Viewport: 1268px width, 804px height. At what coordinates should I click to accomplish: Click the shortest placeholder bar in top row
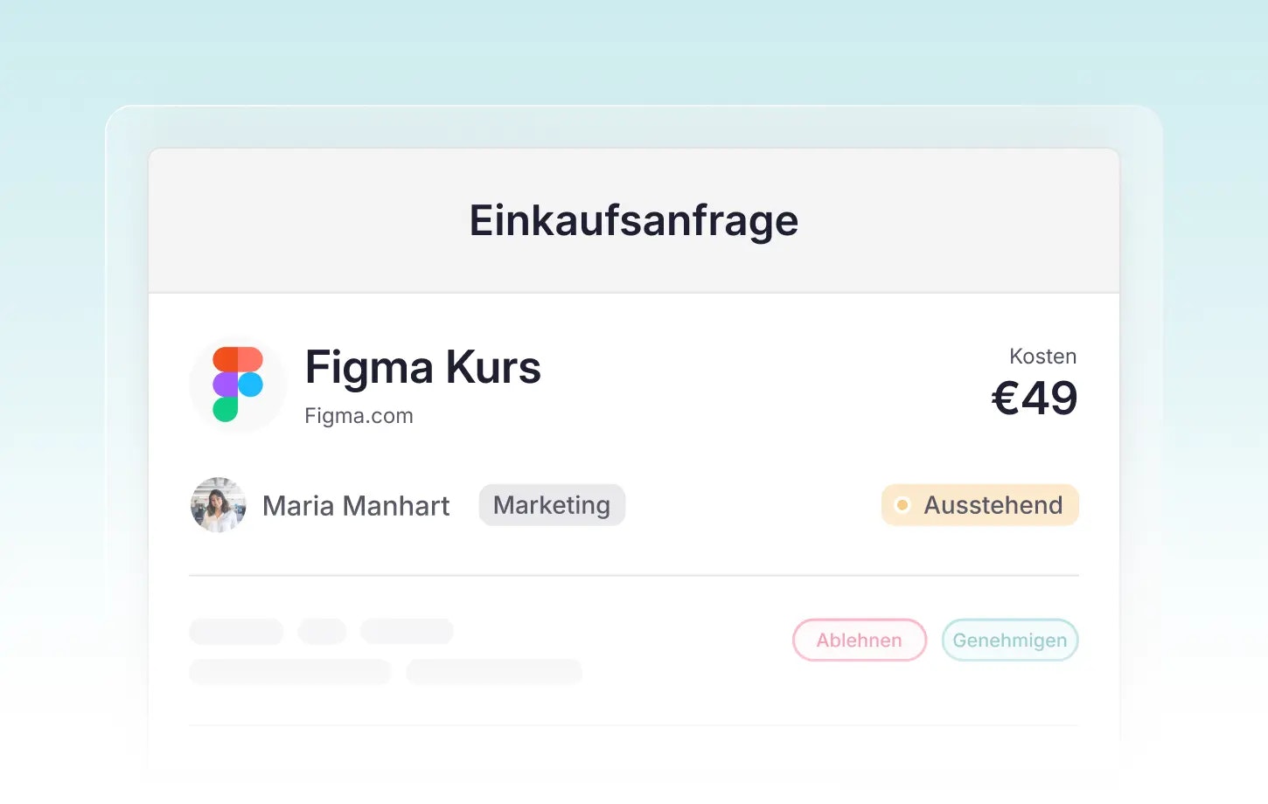tap(322, 631)
